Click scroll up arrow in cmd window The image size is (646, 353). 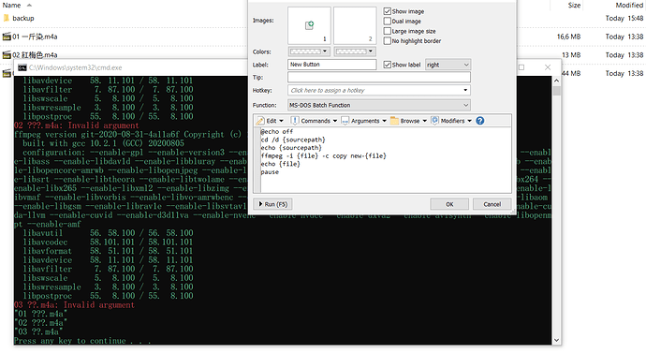point(557,81)
